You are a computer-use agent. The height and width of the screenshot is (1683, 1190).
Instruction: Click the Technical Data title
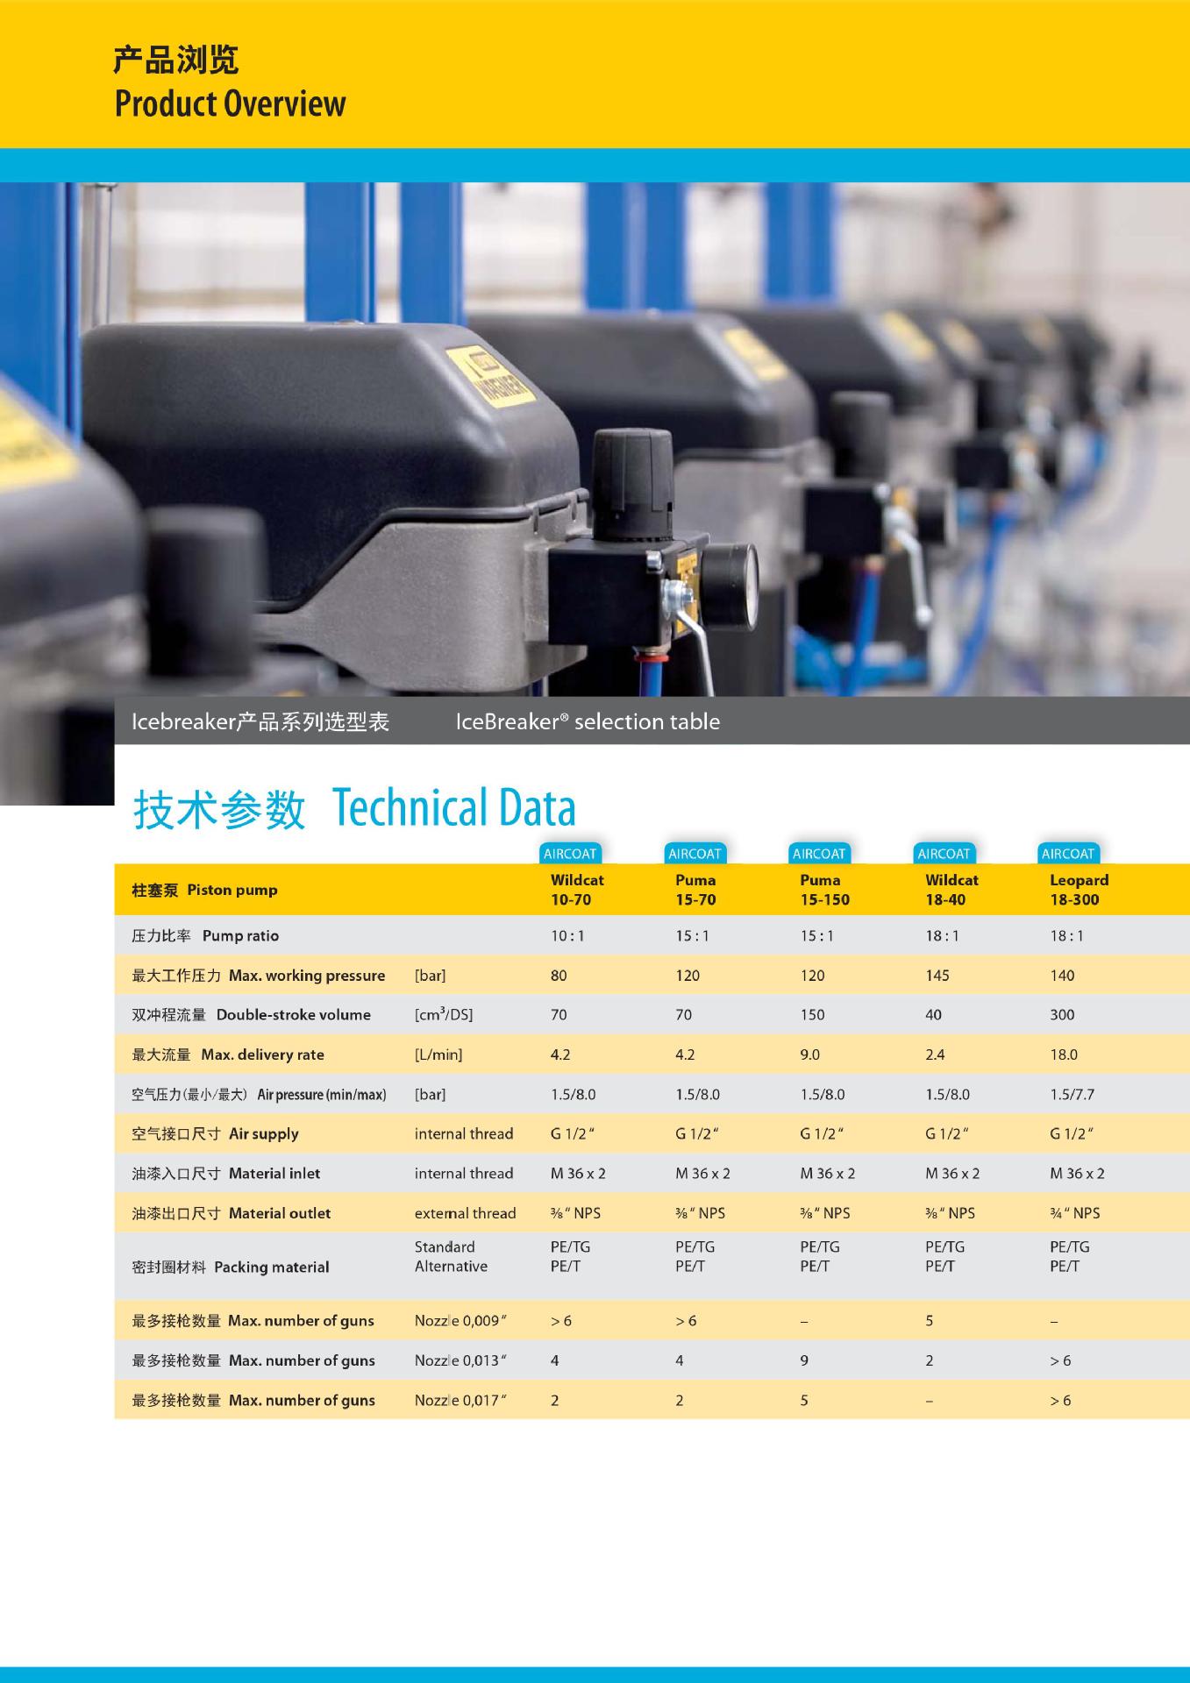click(x=453, y=807)
